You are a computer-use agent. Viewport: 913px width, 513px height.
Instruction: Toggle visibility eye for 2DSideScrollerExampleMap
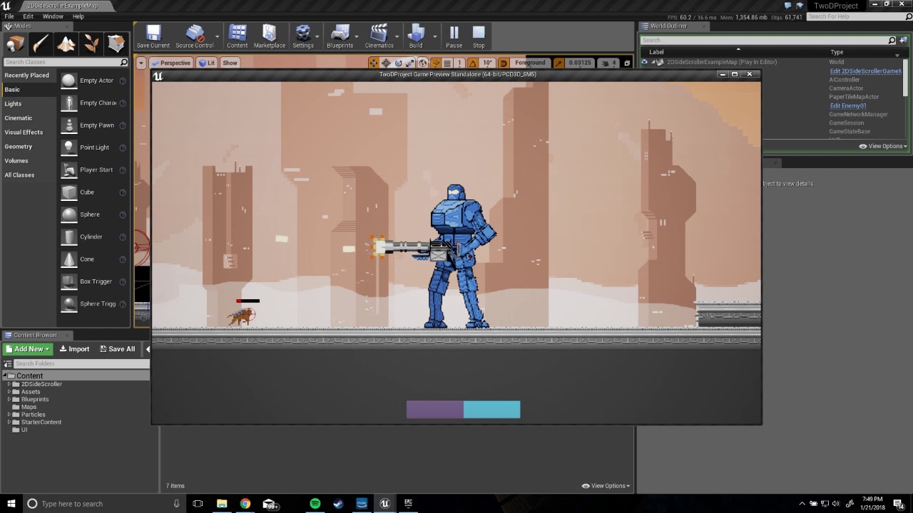(644, 62)
